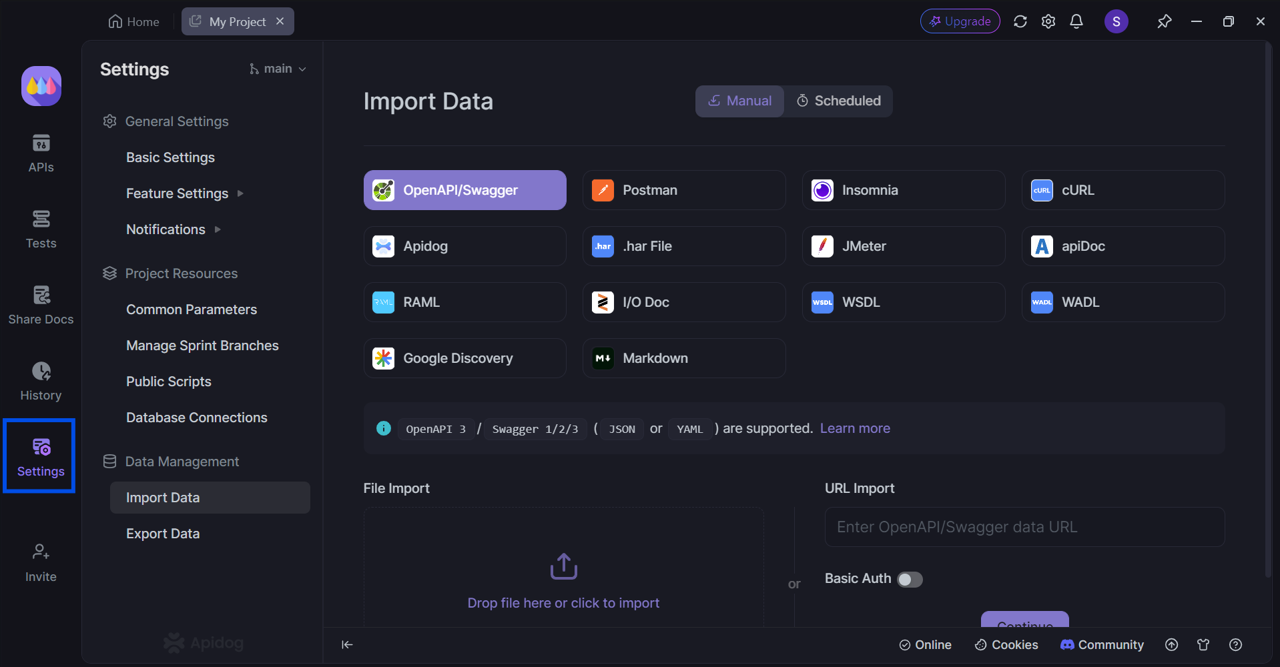The width and height of the screenshot is (1280, 667).
Task: Open Common Parameters
Action: click(192, 309)
